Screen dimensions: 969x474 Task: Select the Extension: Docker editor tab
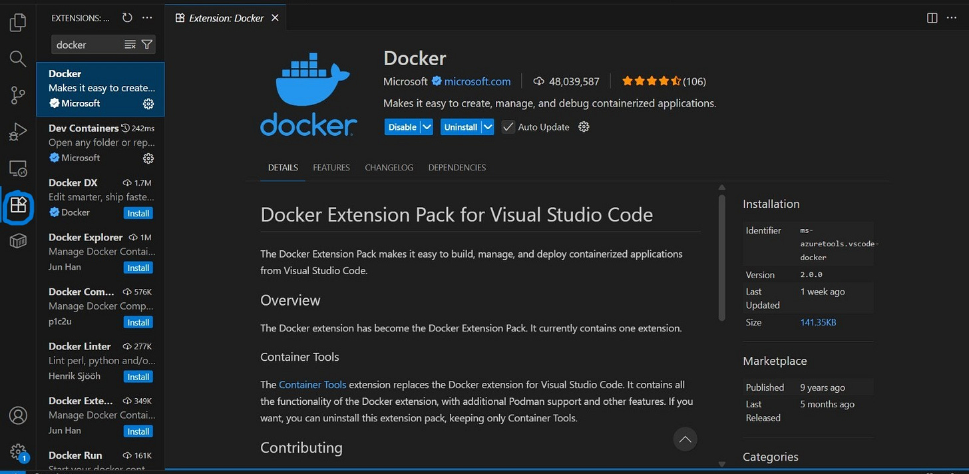coord(226,18)
